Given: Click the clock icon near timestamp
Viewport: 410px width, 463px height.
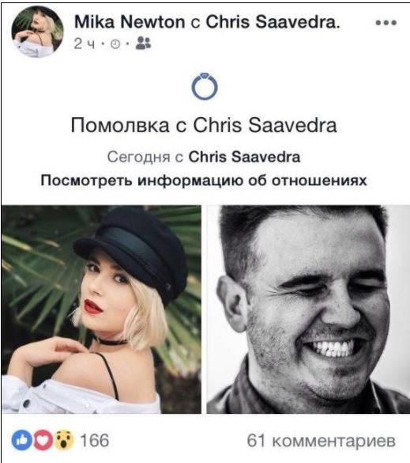Looking at the screenshot, I should (115, 44).
